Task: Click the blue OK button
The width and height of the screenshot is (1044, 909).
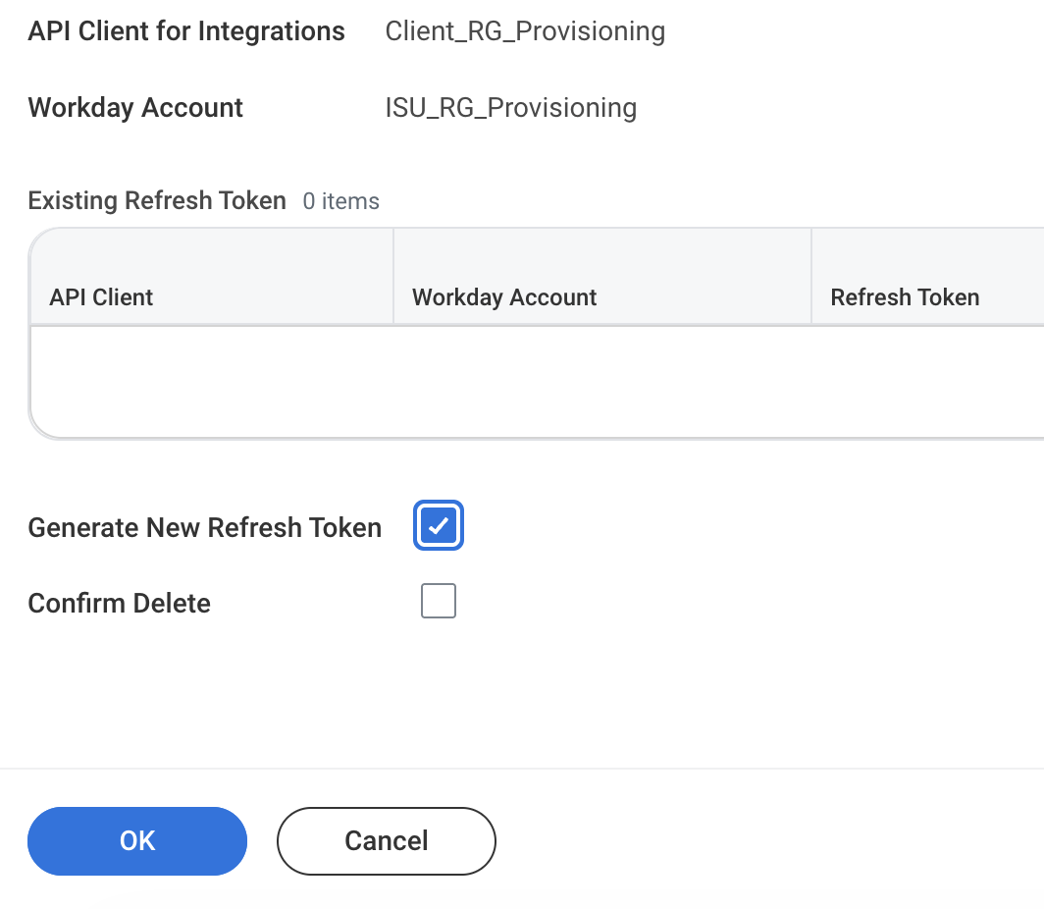Action: (x=137, y=841)
